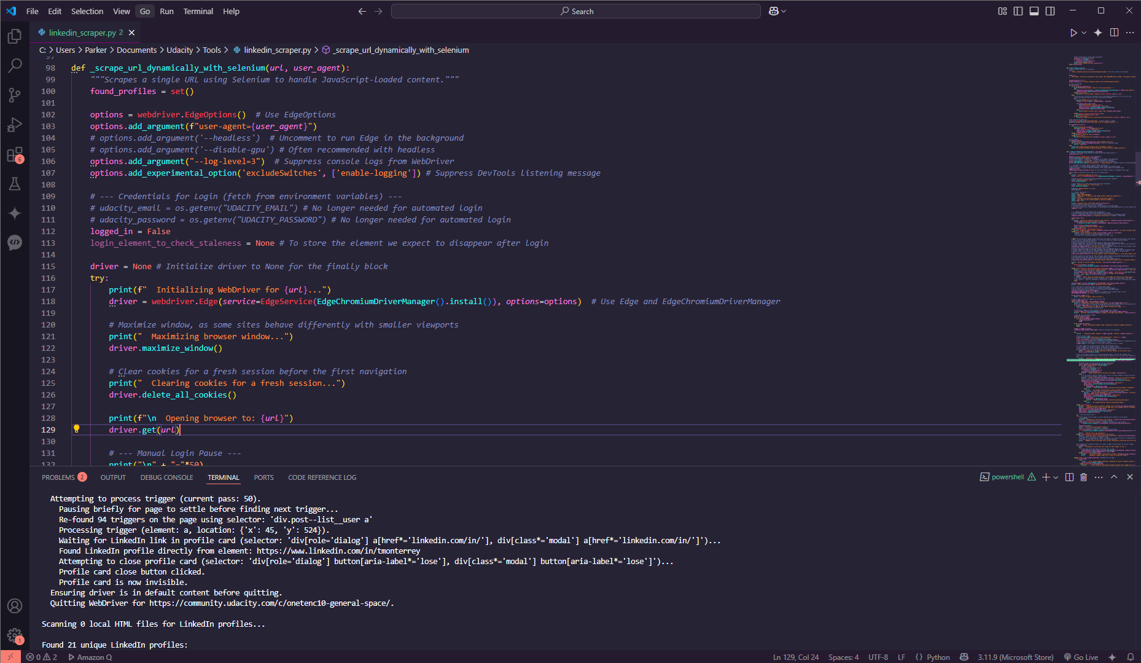Toggle the secondary side bar

[1050, 11]
